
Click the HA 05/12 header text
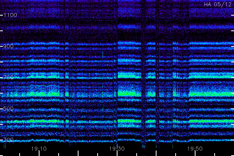point(218,4)
